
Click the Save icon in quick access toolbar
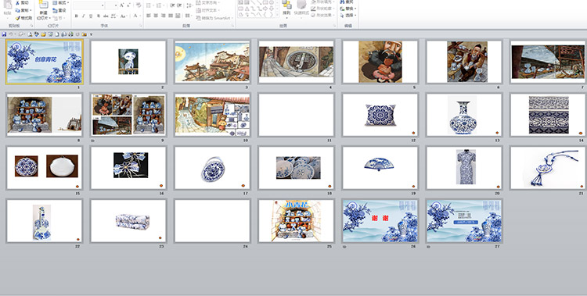point(4,34)
